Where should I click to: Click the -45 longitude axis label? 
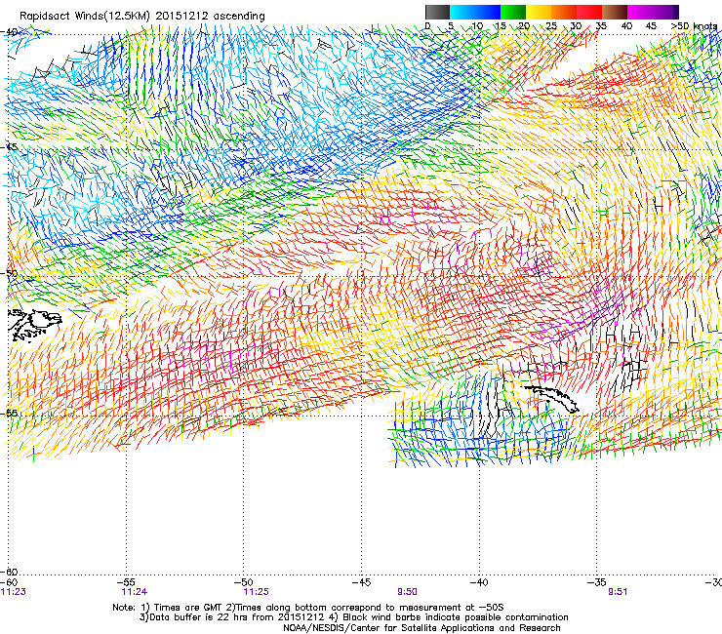(362, 582)
